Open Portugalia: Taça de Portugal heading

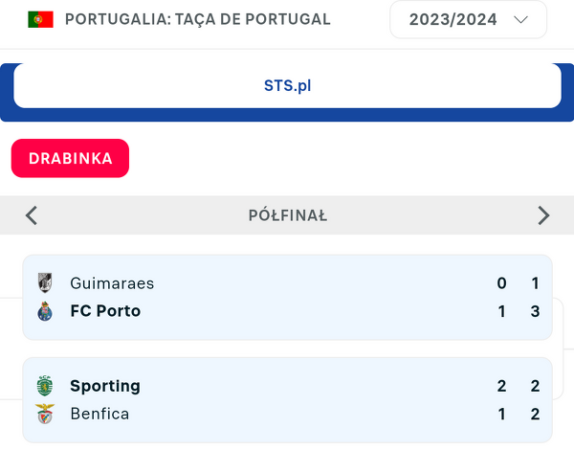coord(197,19)
